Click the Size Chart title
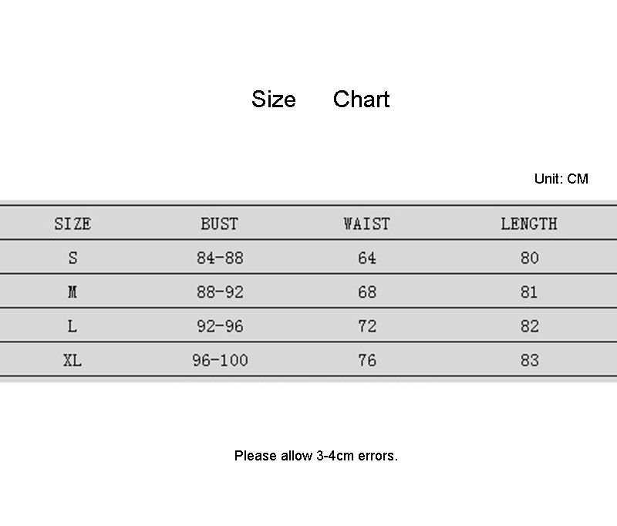 click(320, 99)
